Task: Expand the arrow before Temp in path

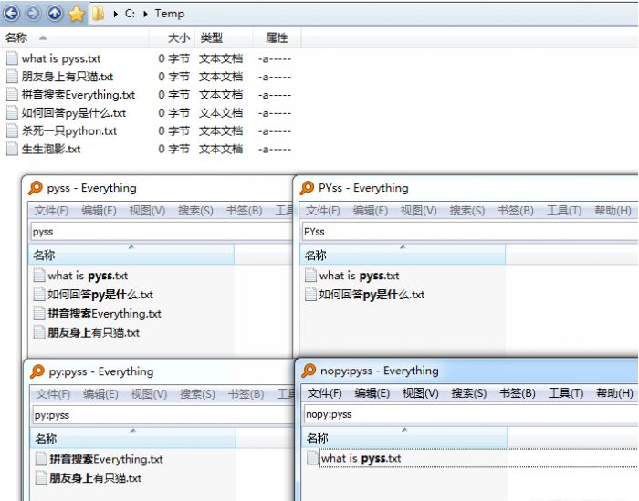Action: click(145, 14)
